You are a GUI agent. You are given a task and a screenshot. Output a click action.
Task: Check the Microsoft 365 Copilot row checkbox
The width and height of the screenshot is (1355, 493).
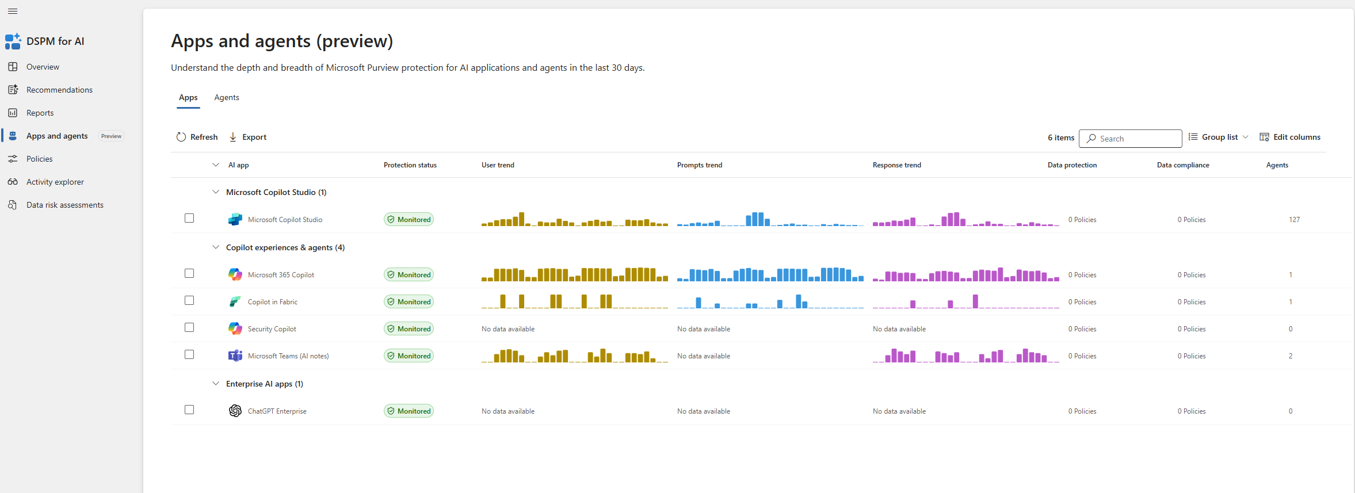pyautogui.click(x=189, y=273)
